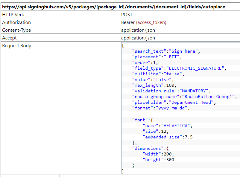The image size is (240, 177).
Task: Click the API endpoint URL heading
Action: tap(113, 7)
